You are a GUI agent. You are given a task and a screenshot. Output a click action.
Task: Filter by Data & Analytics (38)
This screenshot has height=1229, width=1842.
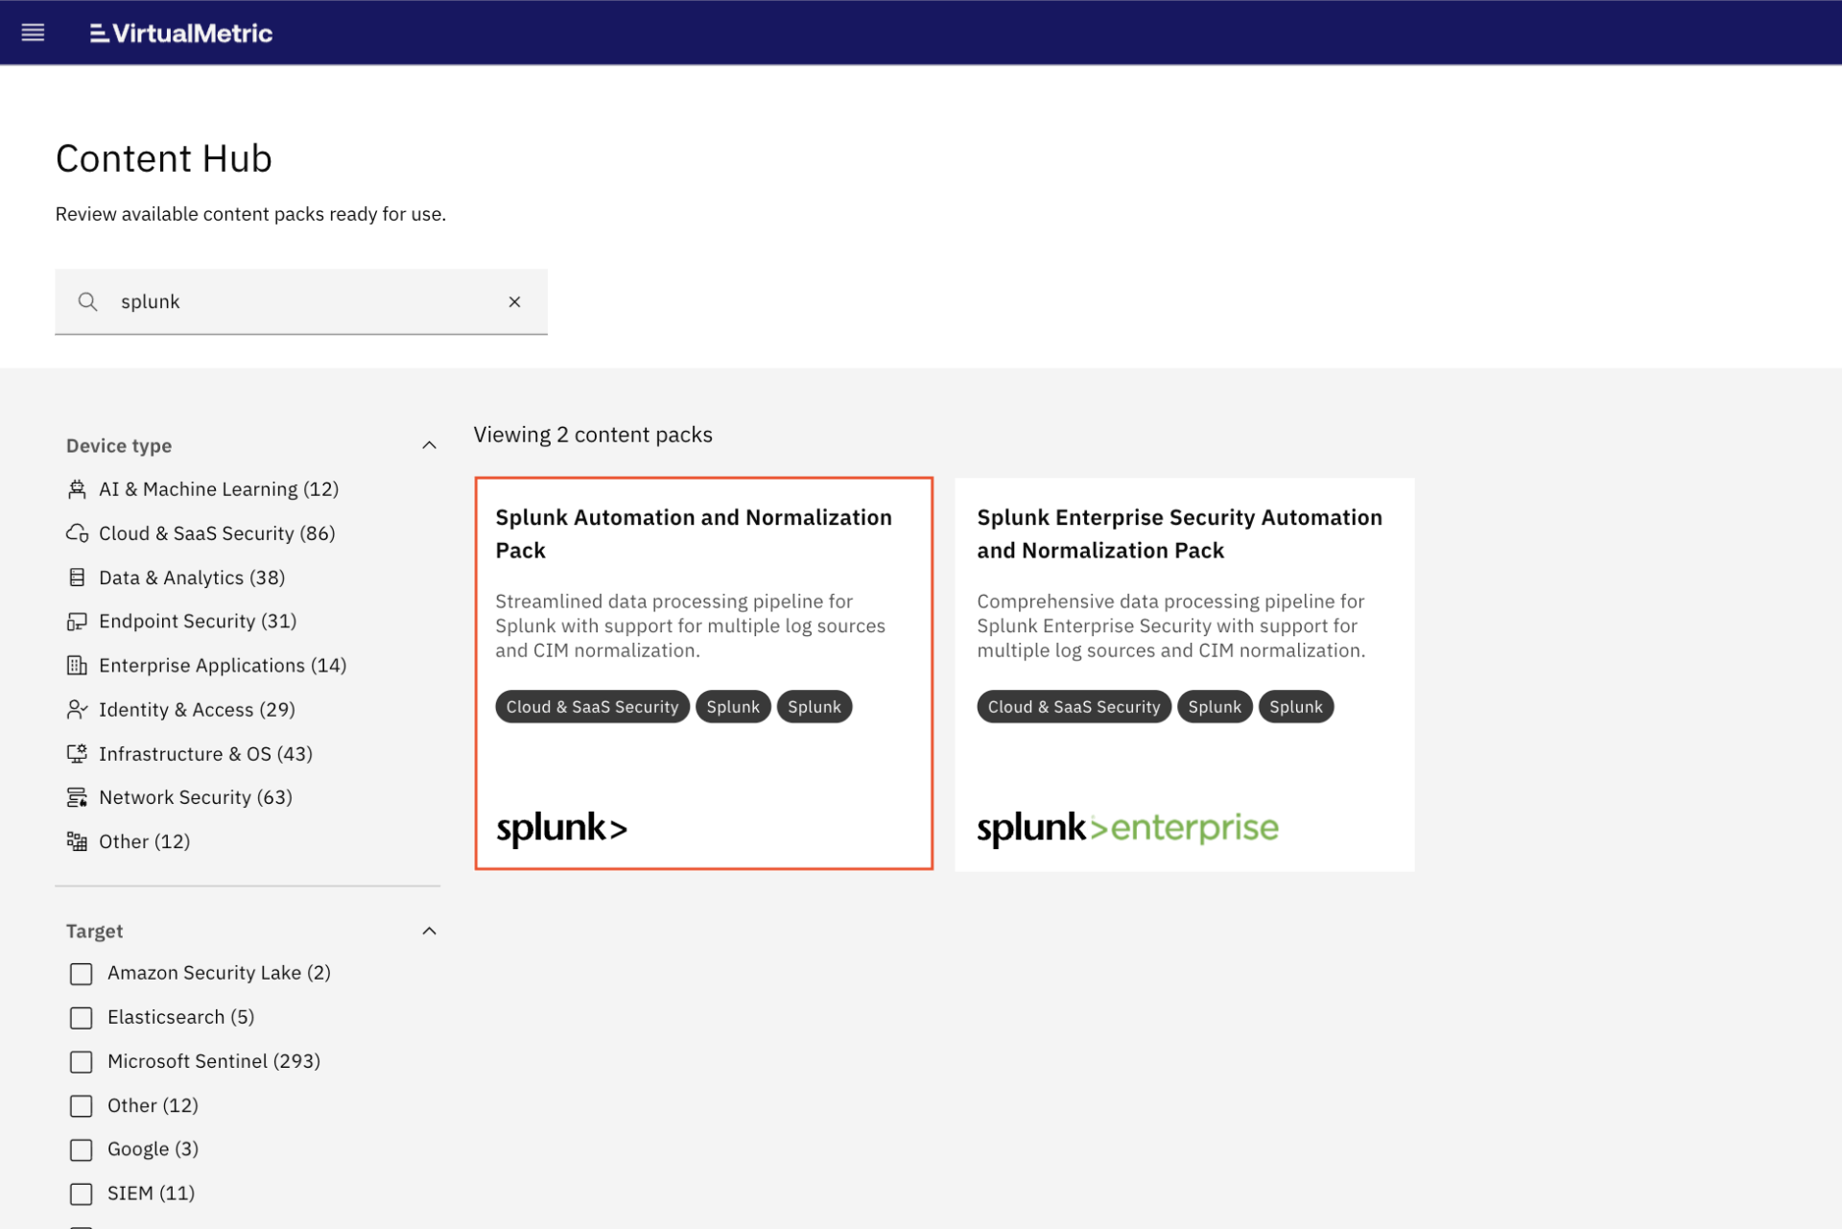192,578
